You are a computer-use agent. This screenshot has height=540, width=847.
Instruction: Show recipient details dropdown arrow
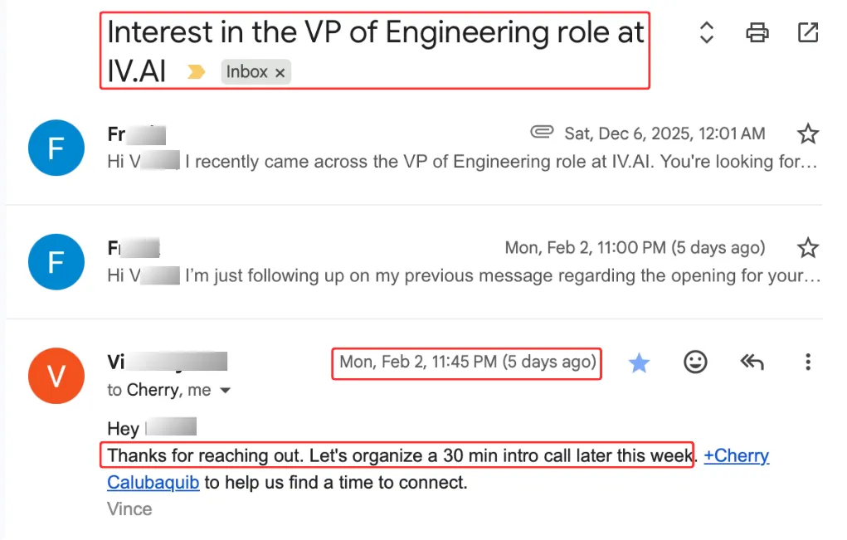click(x=224, y=391)
